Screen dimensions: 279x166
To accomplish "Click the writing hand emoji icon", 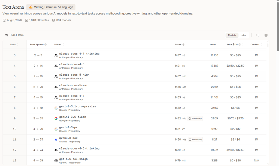I will pos(31,7).
